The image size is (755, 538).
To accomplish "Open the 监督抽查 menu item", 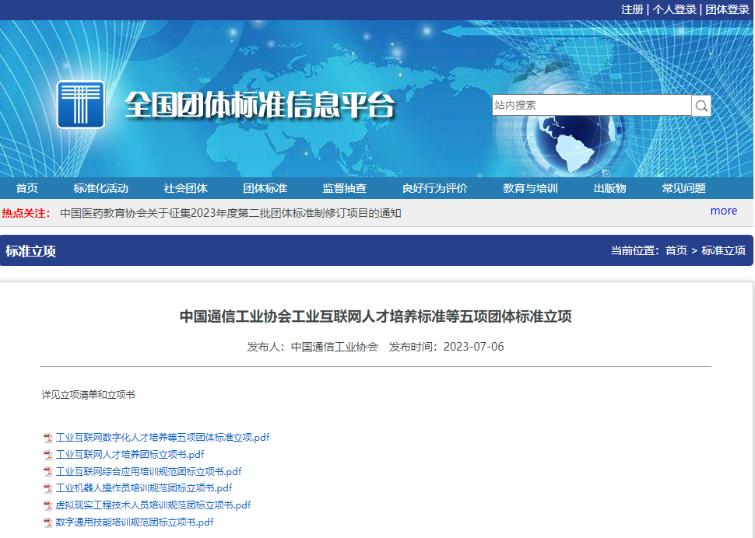I will click(x=344, y=188).
